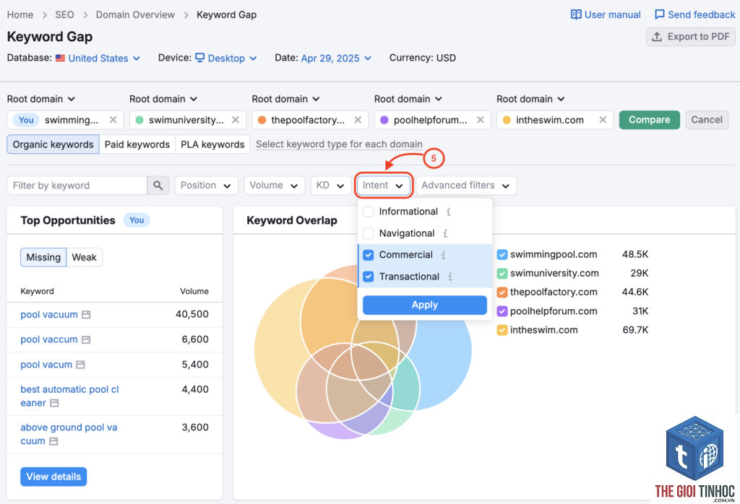Remove swimuniversity domain with its X
The width and height of the screenshot is (740, 504).
pos(236,120)
